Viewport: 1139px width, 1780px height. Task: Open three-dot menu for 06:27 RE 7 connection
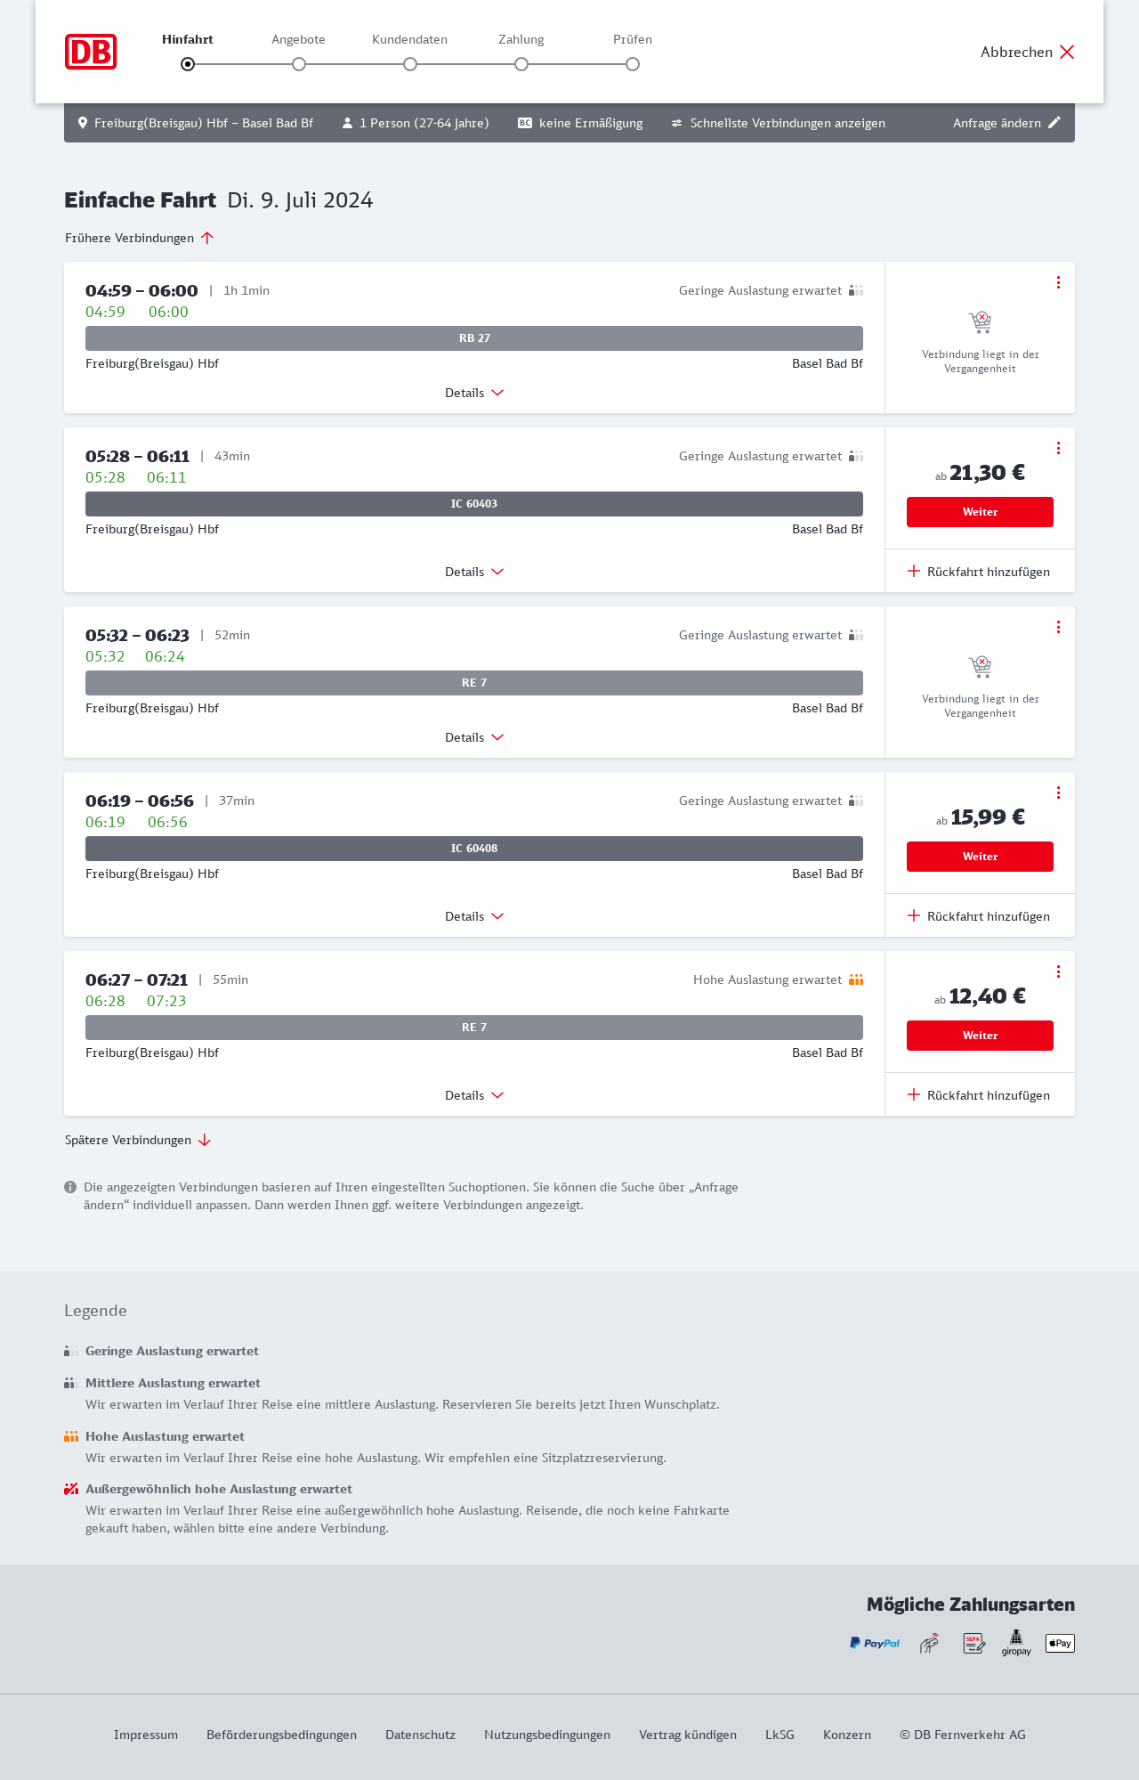1058,971
